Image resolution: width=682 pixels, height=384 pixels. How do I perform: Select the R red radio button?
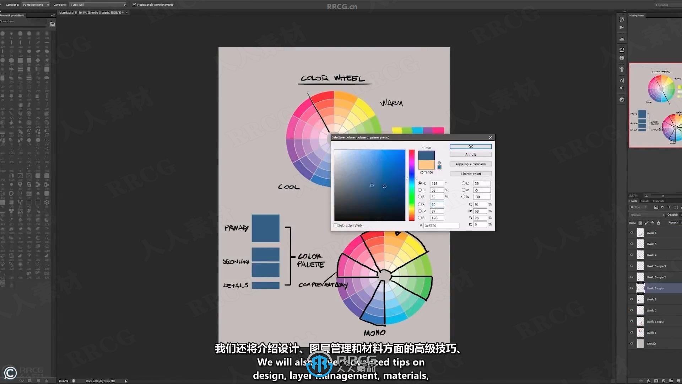420,204
